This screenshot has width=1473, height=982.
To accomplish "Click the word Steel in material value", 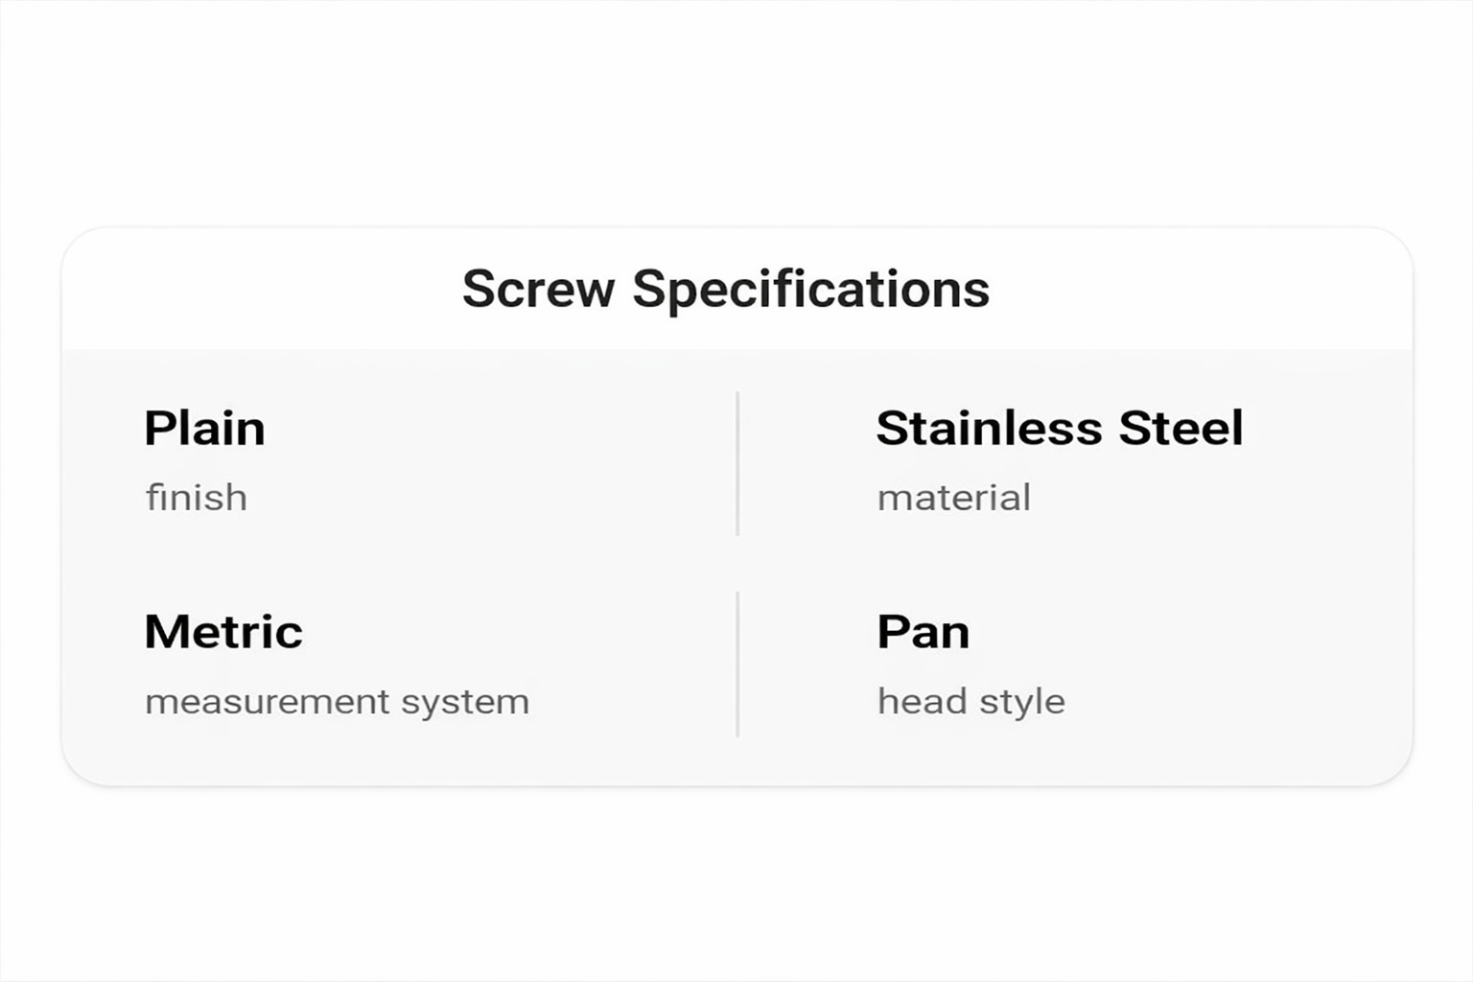I will [x=1181, y=428].
